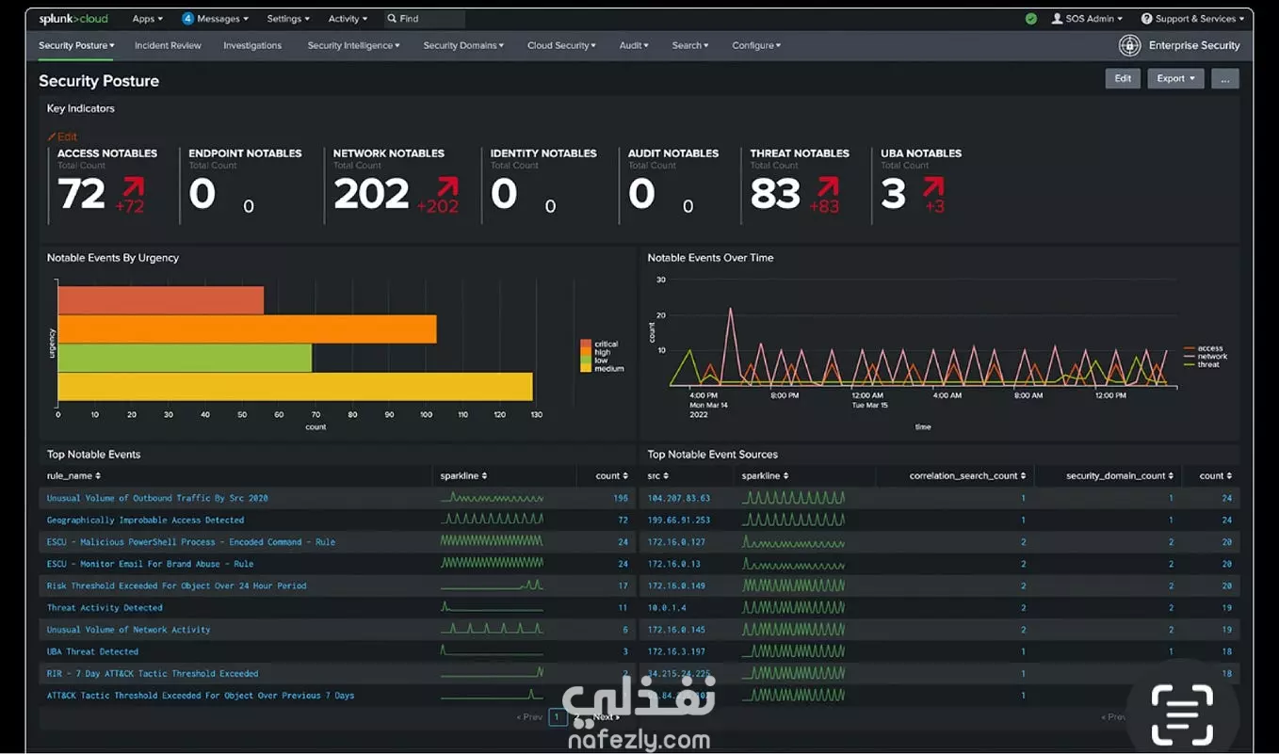This screenshot has height=754, width=1279.
Task: Go to the Incident Review tab
Action: (168, 45)
